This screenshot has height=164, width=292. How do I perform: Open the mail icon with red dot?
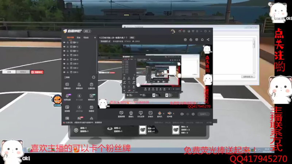pyautogui.click(x=180, y=31)
